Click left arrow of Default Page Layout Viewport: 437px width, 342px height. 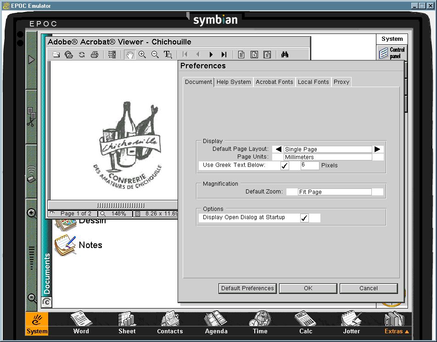pyautogui.click(x=278, y=149)
